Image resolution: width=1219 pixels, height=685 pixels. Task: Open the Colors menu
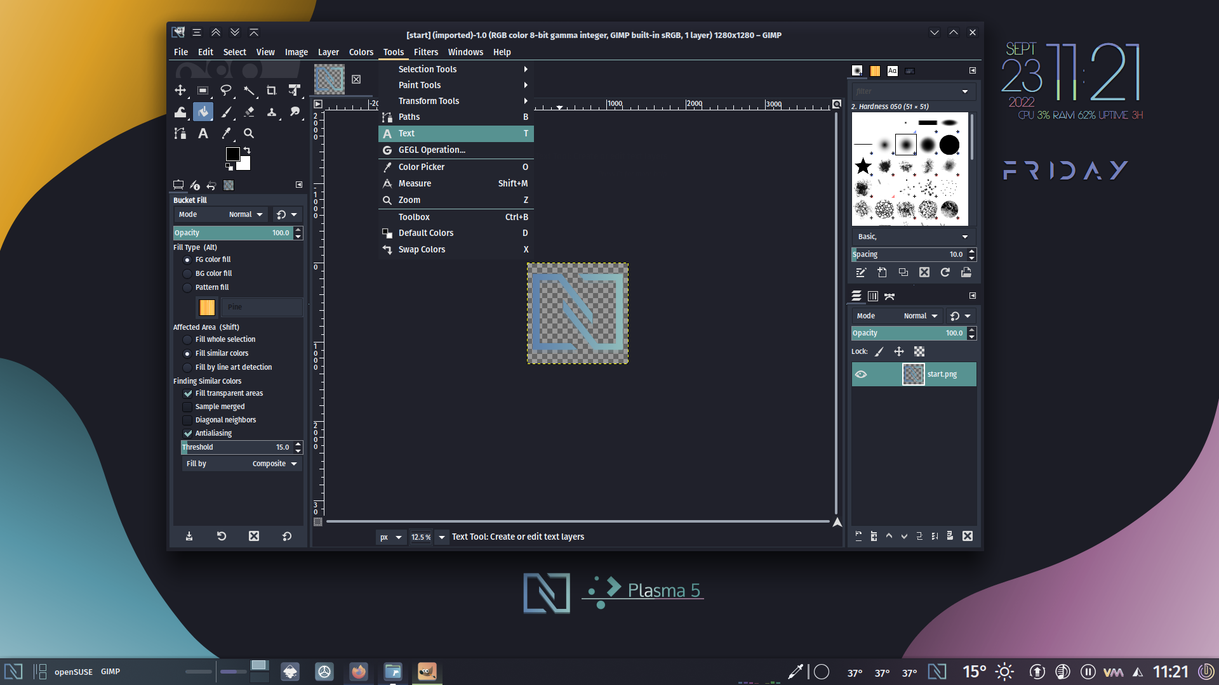361,52
